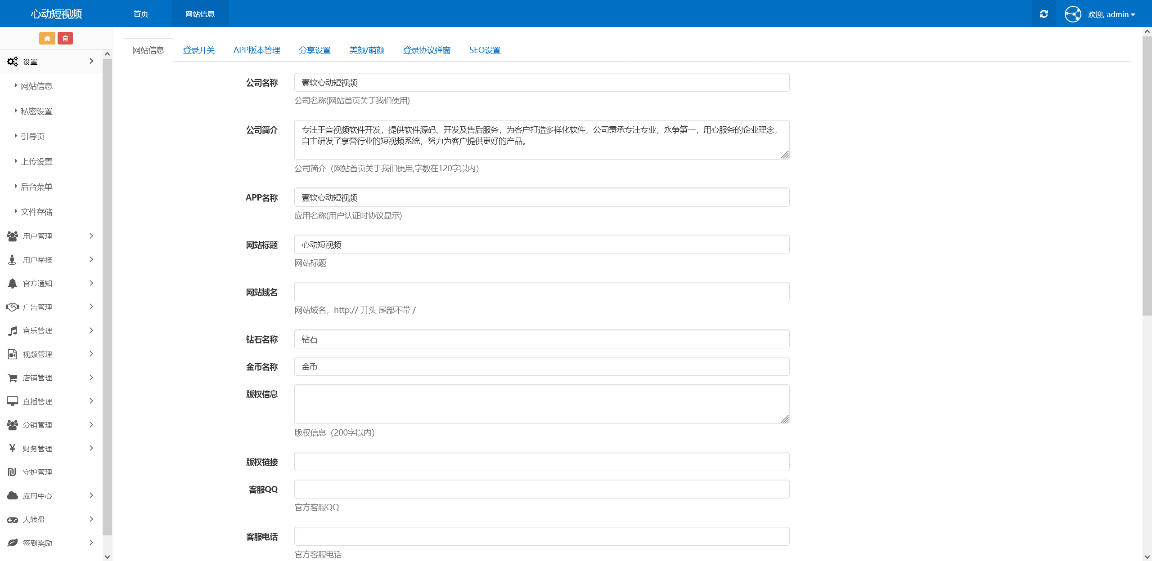Open 直播管理 monitor icon

12,401
